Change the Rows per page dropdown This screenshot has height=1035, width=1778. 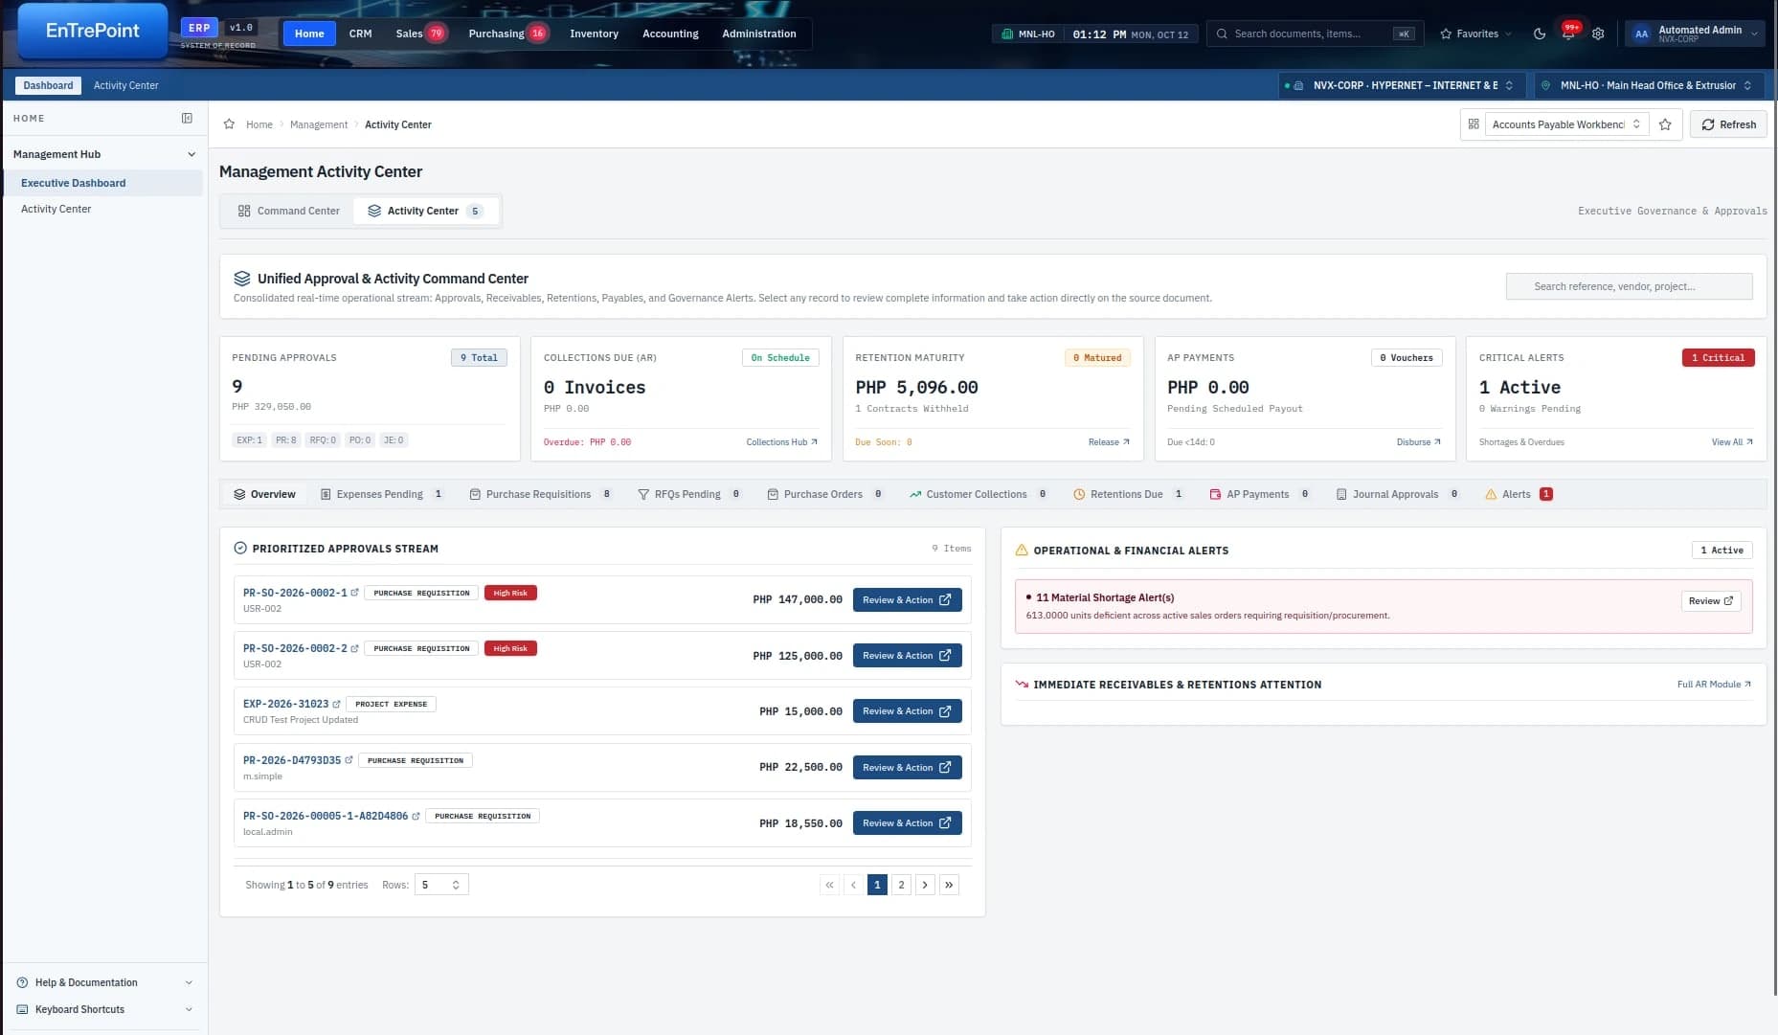[x=441, y=885]
